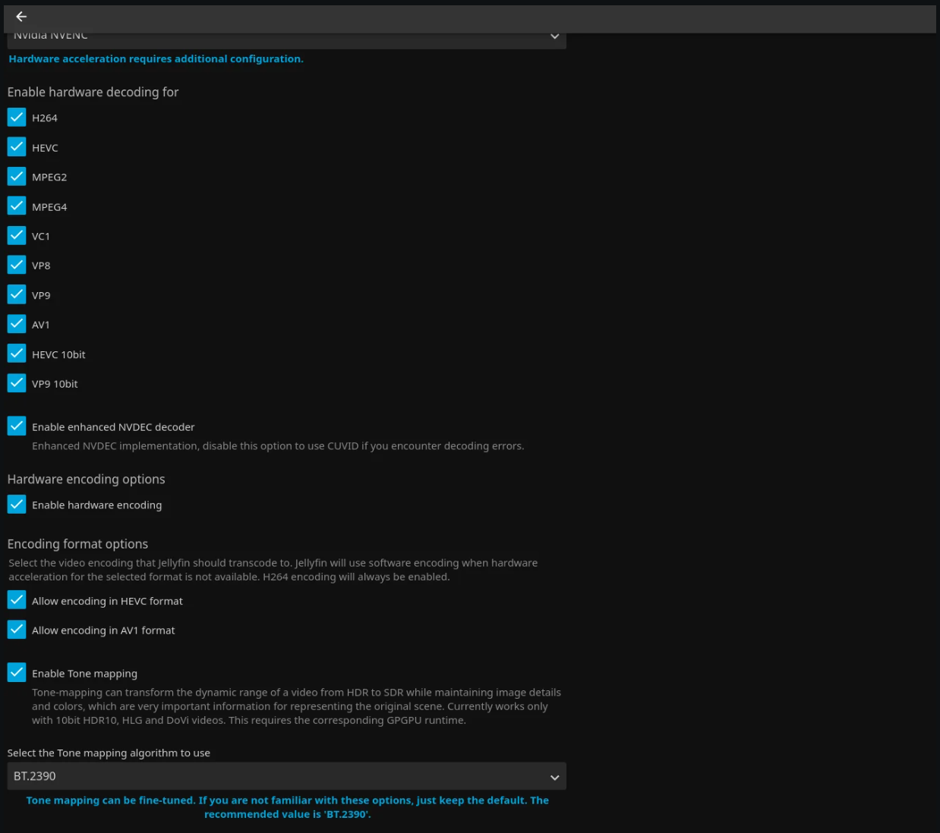940x833 pixels.
Task: Expand the Nvidia NVENC acceleration dropdown
Action: pyautogui.click(x=286, y=39)
